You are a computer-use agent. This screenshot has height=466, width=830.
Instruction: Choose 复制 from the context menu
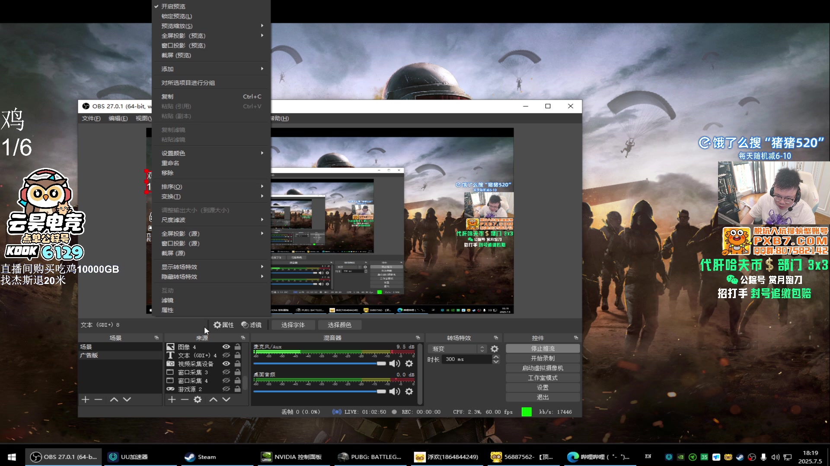pos(211,97)
